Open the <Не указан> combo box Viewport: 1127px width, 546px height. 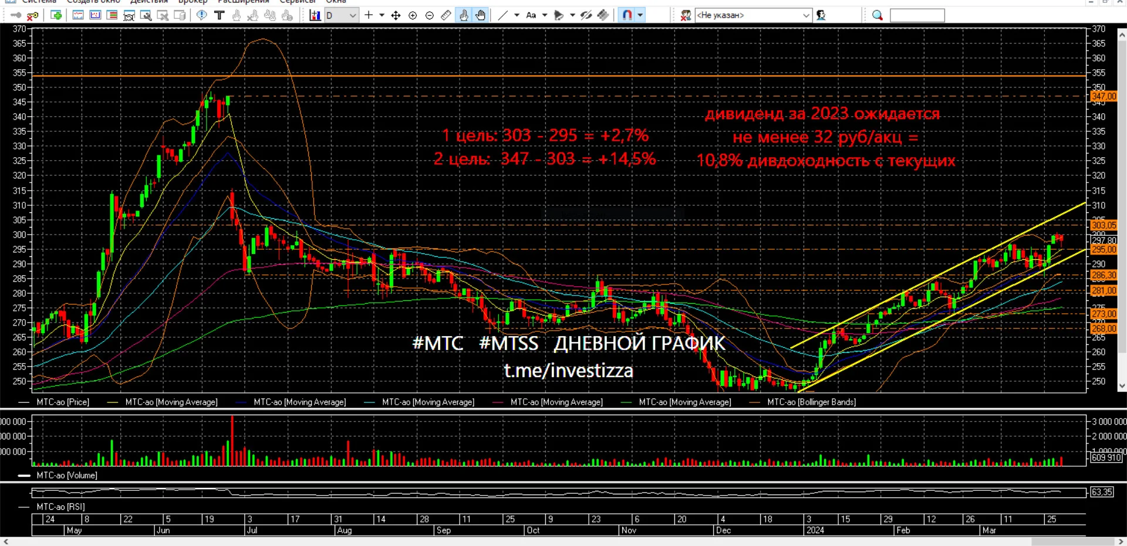(754, 15)
